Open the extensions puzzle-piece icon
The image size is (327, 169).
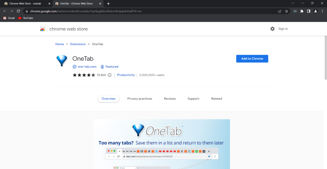tap(302, 11)
